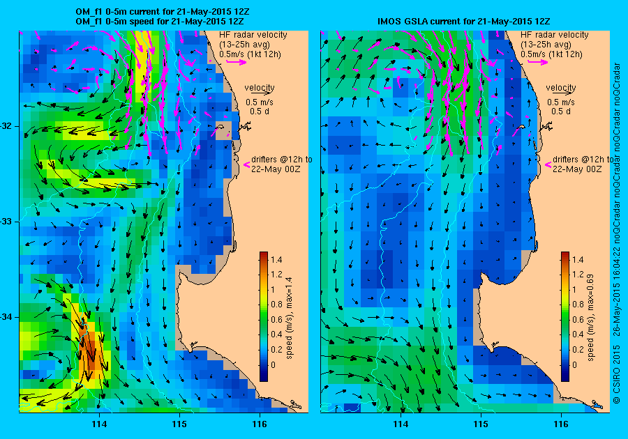Click magenta drifter marker beside IMOS GSLA drifters label
The height and width of the screenshot is (439, 628).
[x=548, y=164]
